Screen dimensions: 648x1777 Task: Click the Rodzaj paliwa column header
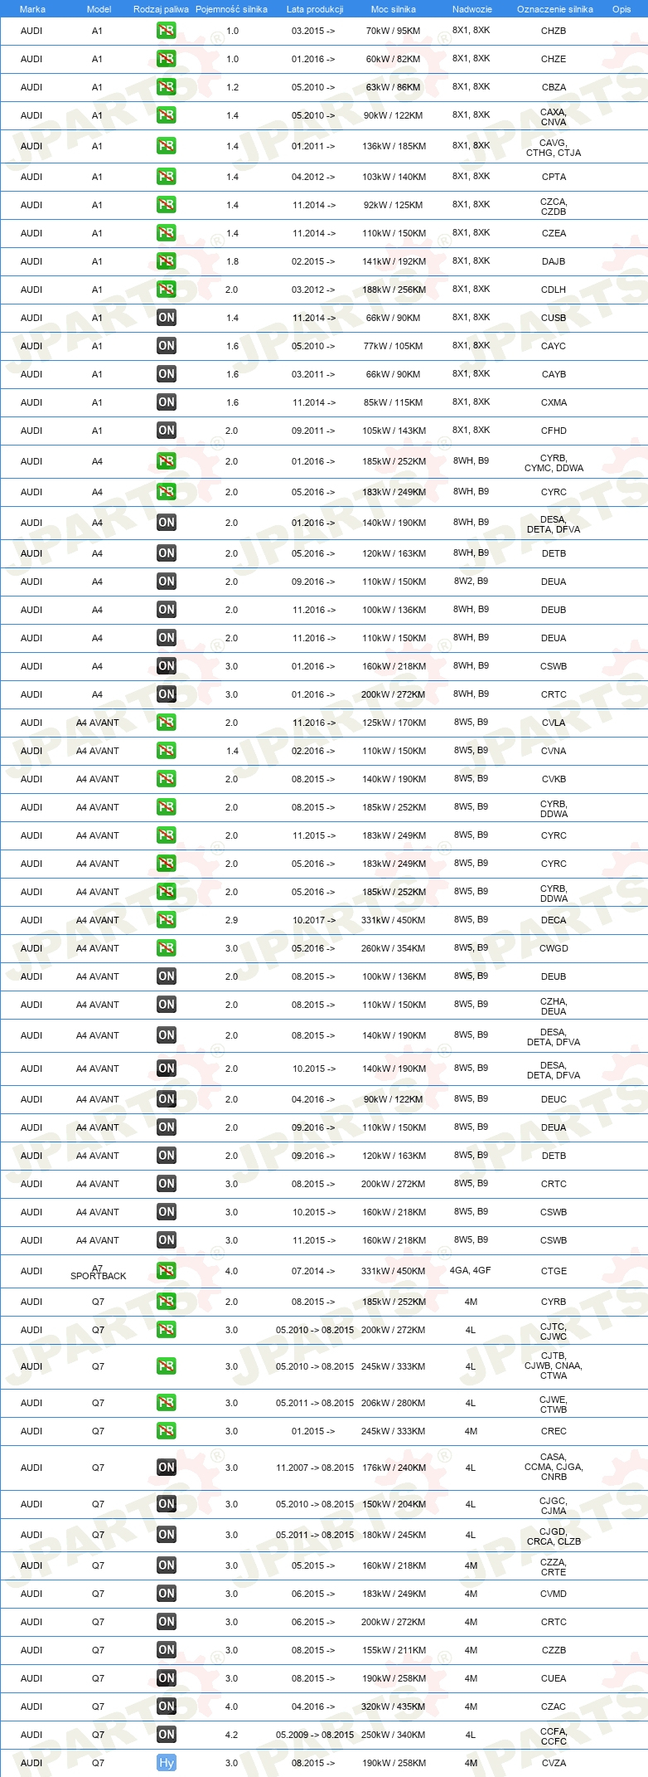coord(161,9)
